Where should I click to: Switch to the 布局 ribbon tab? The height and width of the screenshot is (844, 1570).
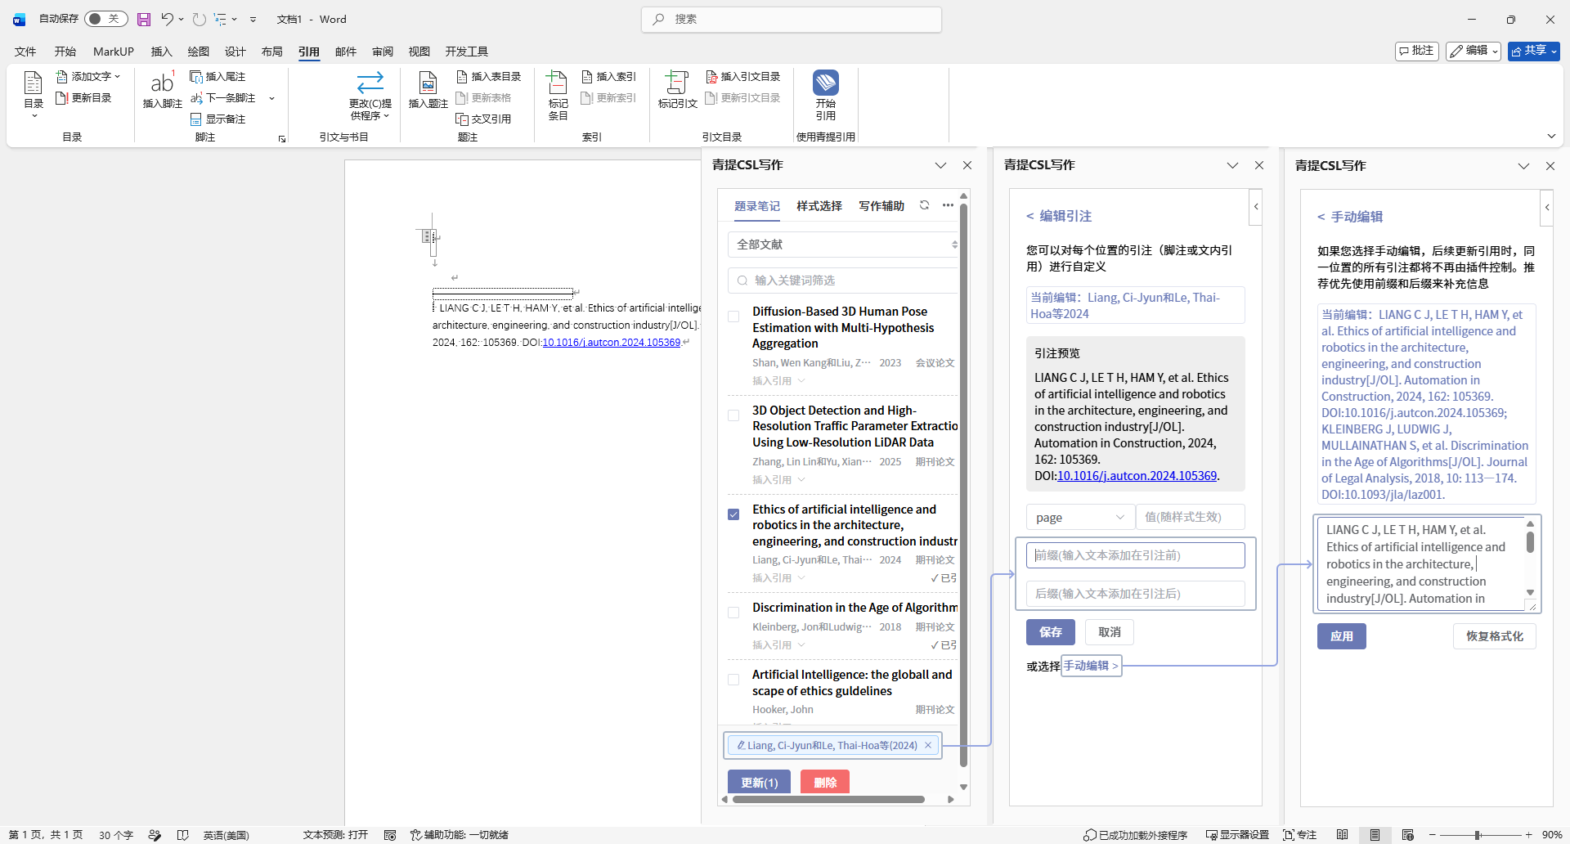tap(272, 52)
